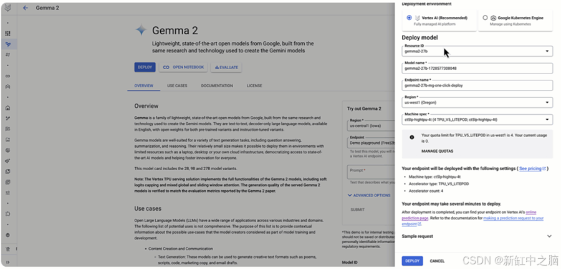
Task: Open the Region dropdown under Try out Gemma 2
Action: point(371,126)
